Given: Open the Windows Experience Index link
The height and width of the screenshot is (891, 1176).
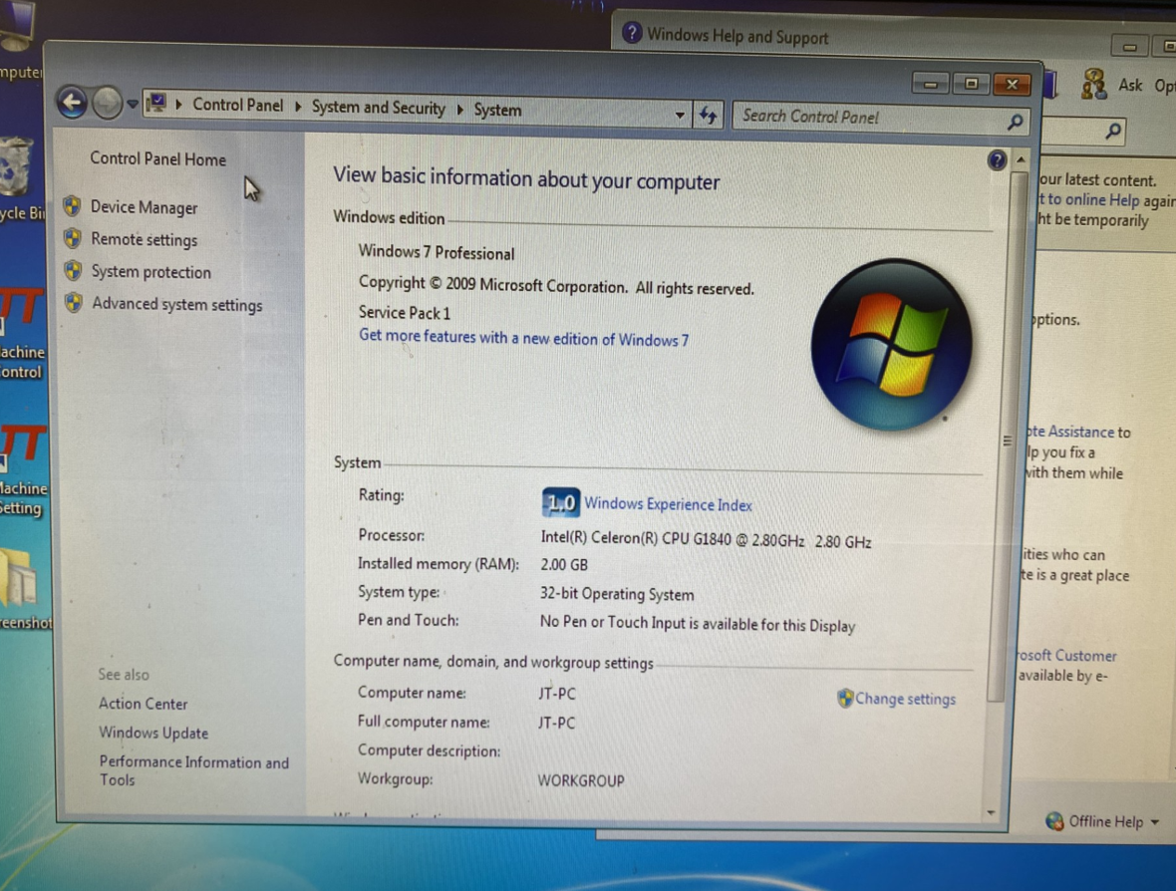Looking at the screenshot, I should pos(668,504).
